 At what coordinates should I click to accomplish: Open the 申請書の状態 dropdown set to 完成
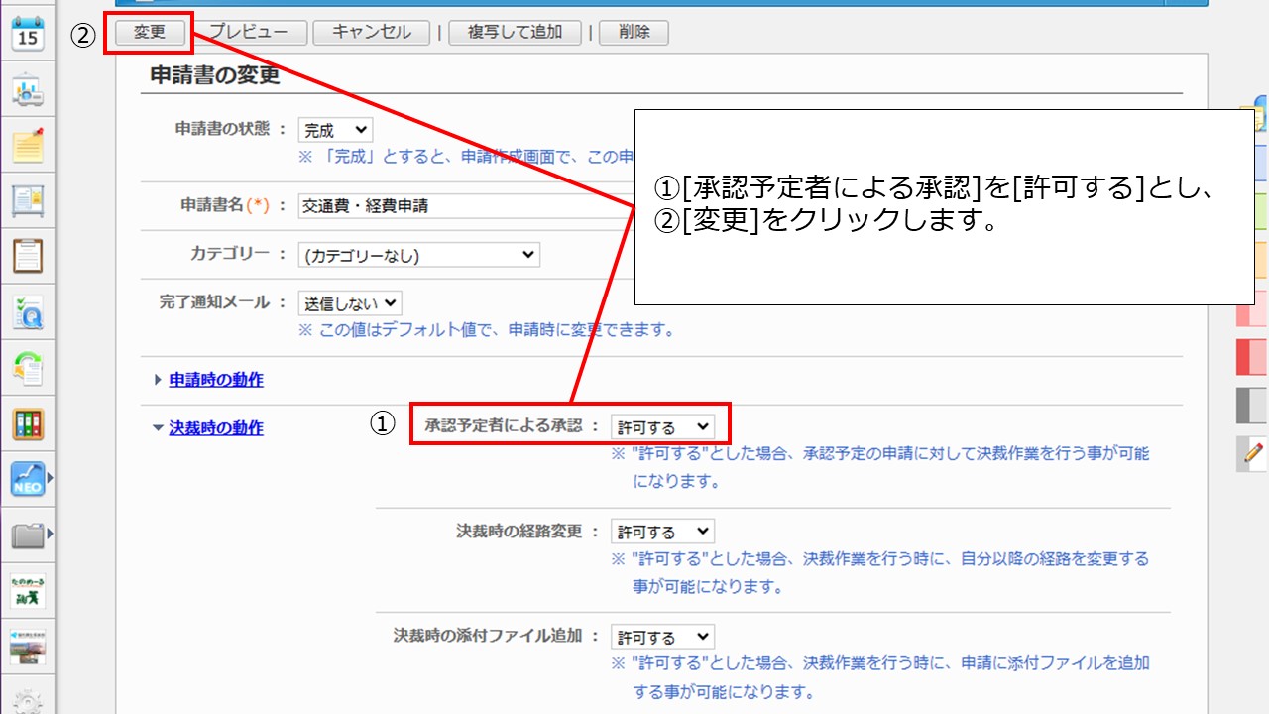point(335,129)
